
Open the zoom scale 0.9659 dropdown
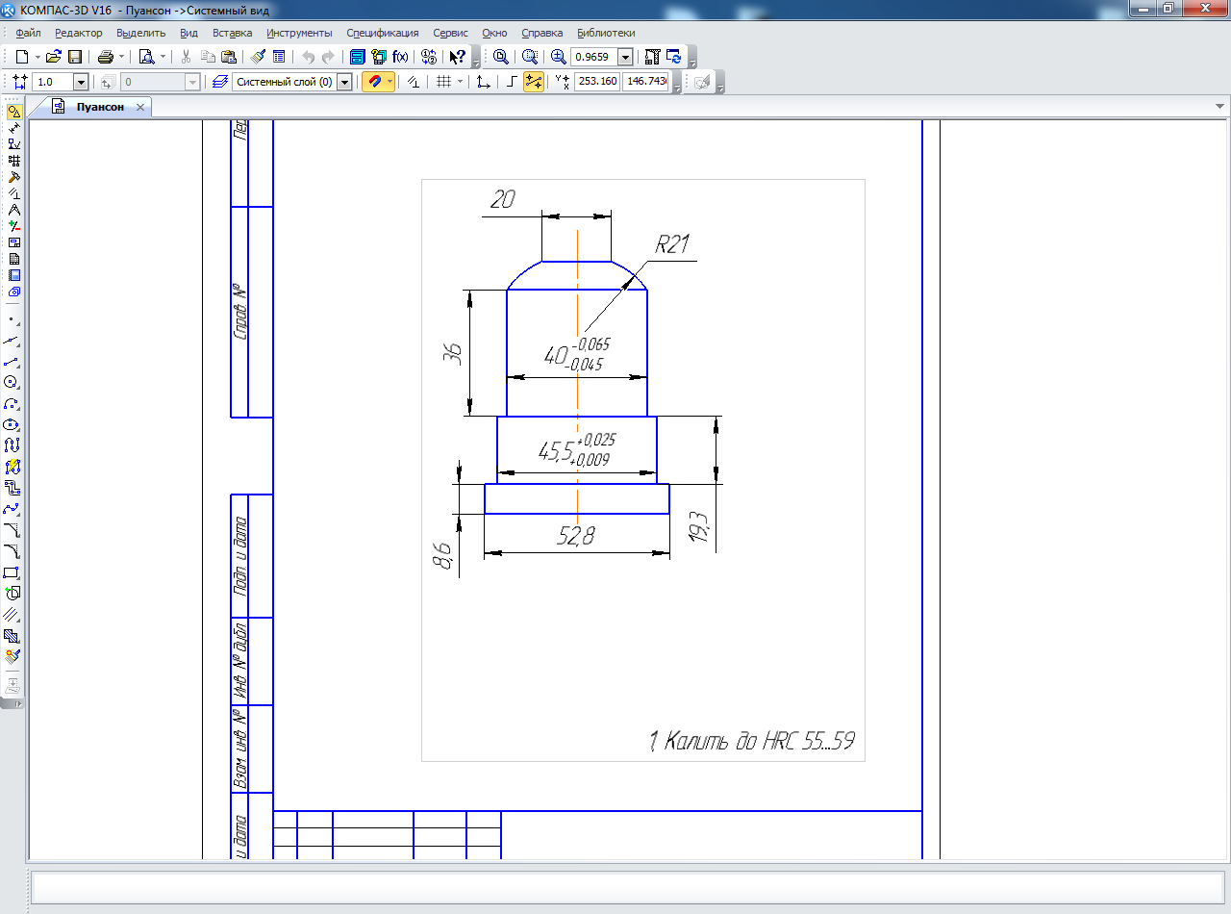tap(625, 57)
